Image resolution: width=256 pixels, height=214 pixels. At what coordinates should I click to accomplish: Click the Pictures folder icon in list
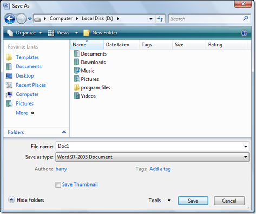point(77,79)
